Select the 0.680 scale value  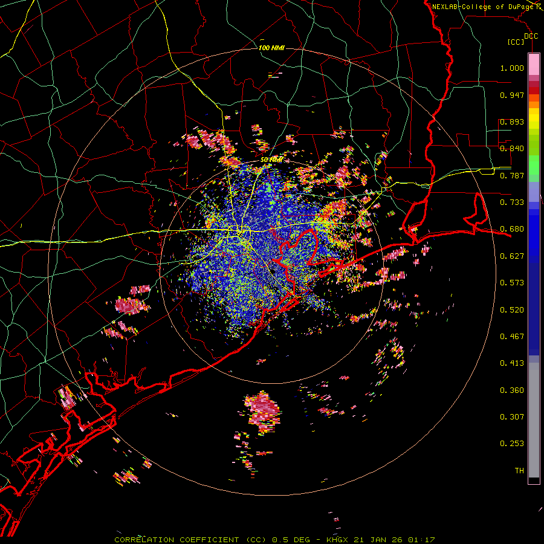[512, 229]
